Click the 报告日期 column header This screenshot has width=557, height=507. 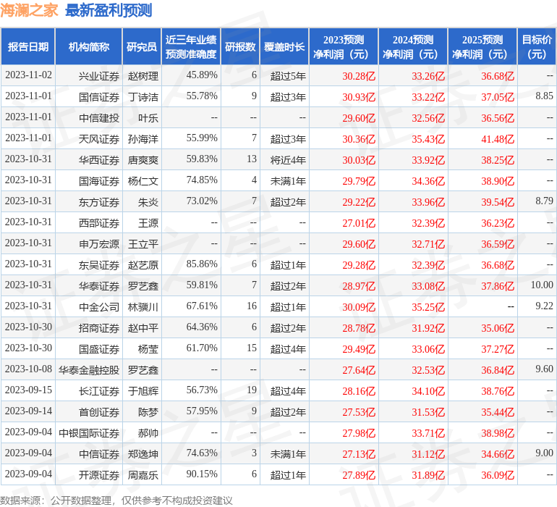(28, 47)
